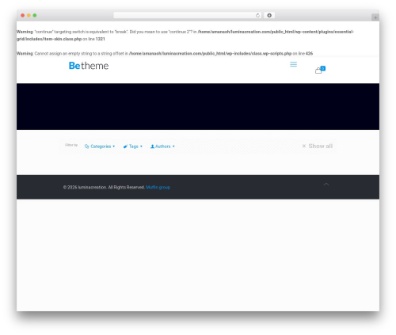The width and height of the screenshot is (396, 335).
Task: Open the Muffin group link
Action: (158, 187)
